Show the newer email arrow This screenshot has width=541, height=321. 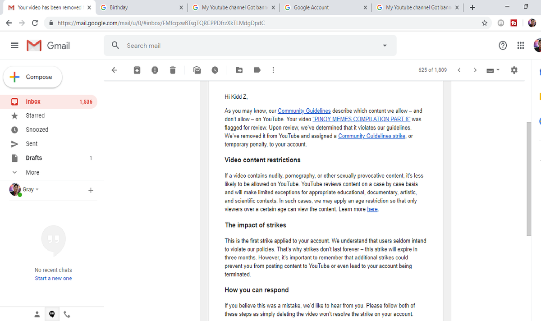point(459,70)
